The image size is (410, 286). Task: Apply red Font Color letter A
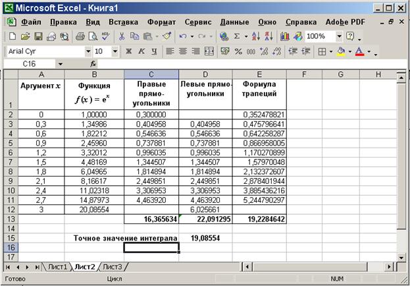coord(360,51)
